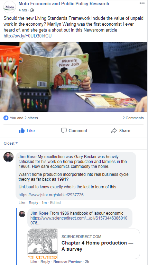148x265 pixels.
Task: Toggle Like on the Gary Becker comment
Action: coord(22,203)
